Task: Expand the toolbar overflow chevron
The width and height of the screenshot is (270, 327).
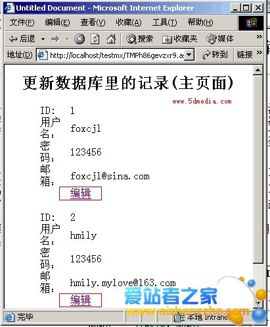Action: 259,37
